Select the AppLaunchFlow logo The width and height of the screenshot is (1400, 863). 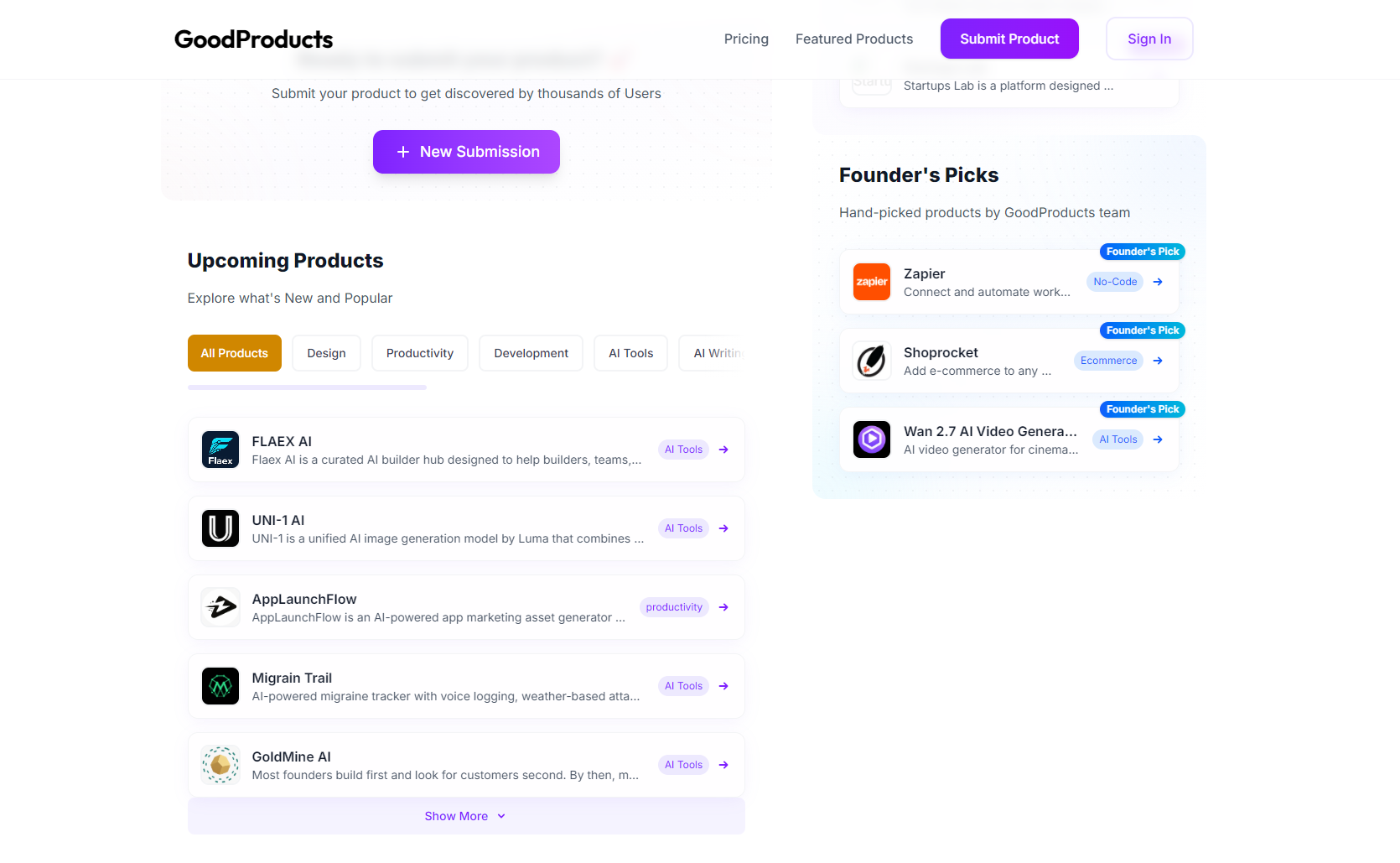(x=220, y=606)
